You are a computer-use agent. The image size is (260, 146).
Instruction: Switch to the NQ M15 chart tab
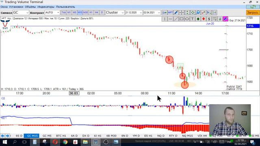click(187, 136)
